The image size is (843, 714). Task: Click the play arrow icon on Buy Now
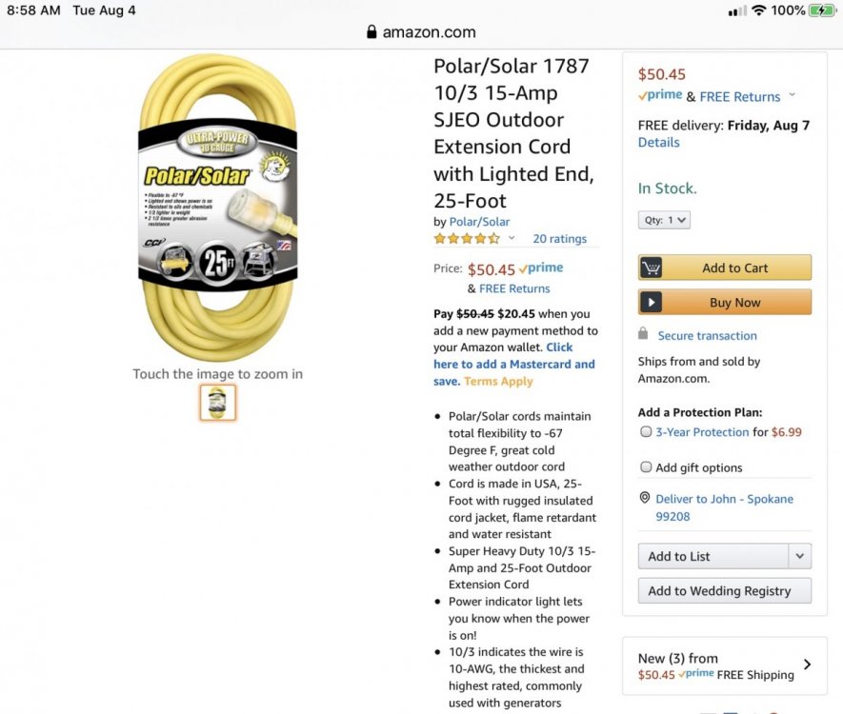point(652,302)
